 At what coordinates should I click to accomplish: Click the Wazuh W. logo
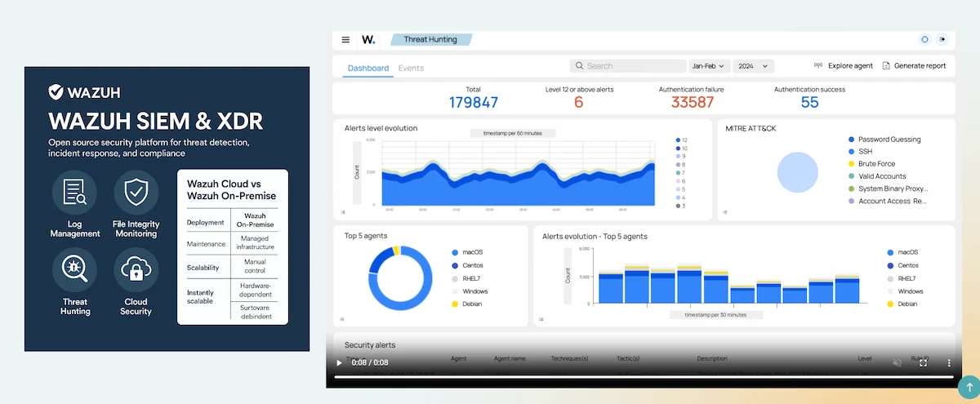click(x=368, y=39)
